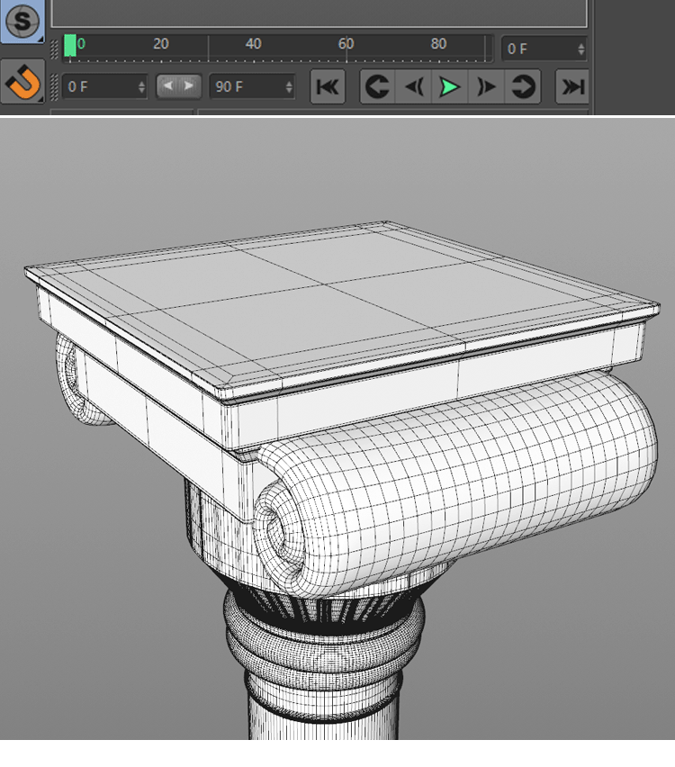
Task: Select the orange magnet tool icon
Action: (22, 83)
